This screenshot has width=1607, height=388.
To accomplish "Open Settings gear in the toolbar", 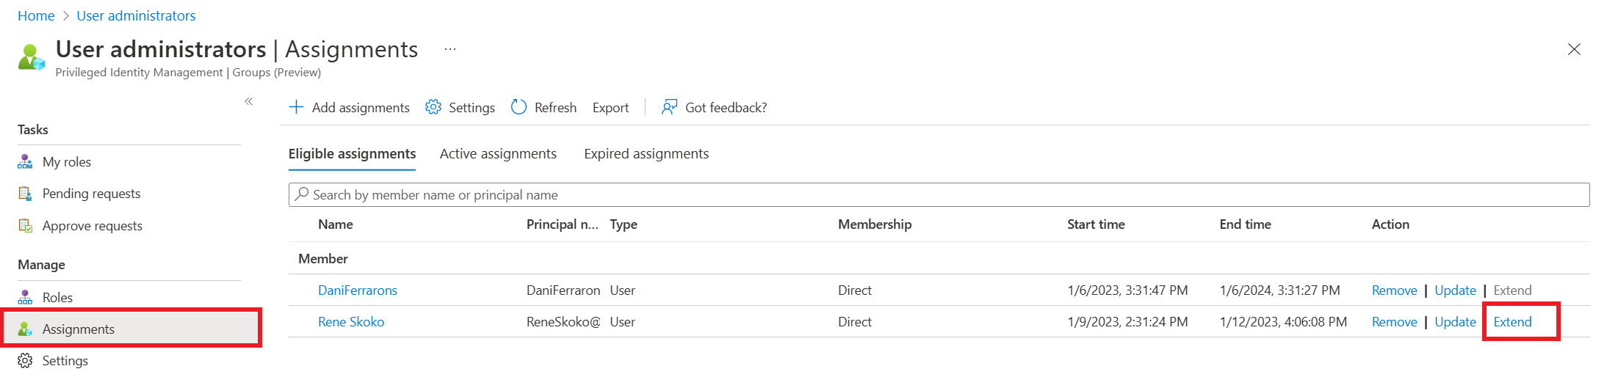I will (x=433, y=107).
